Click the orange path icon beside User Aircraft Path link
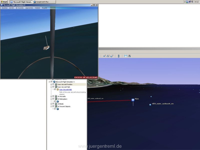 click(x=58, y=89)
